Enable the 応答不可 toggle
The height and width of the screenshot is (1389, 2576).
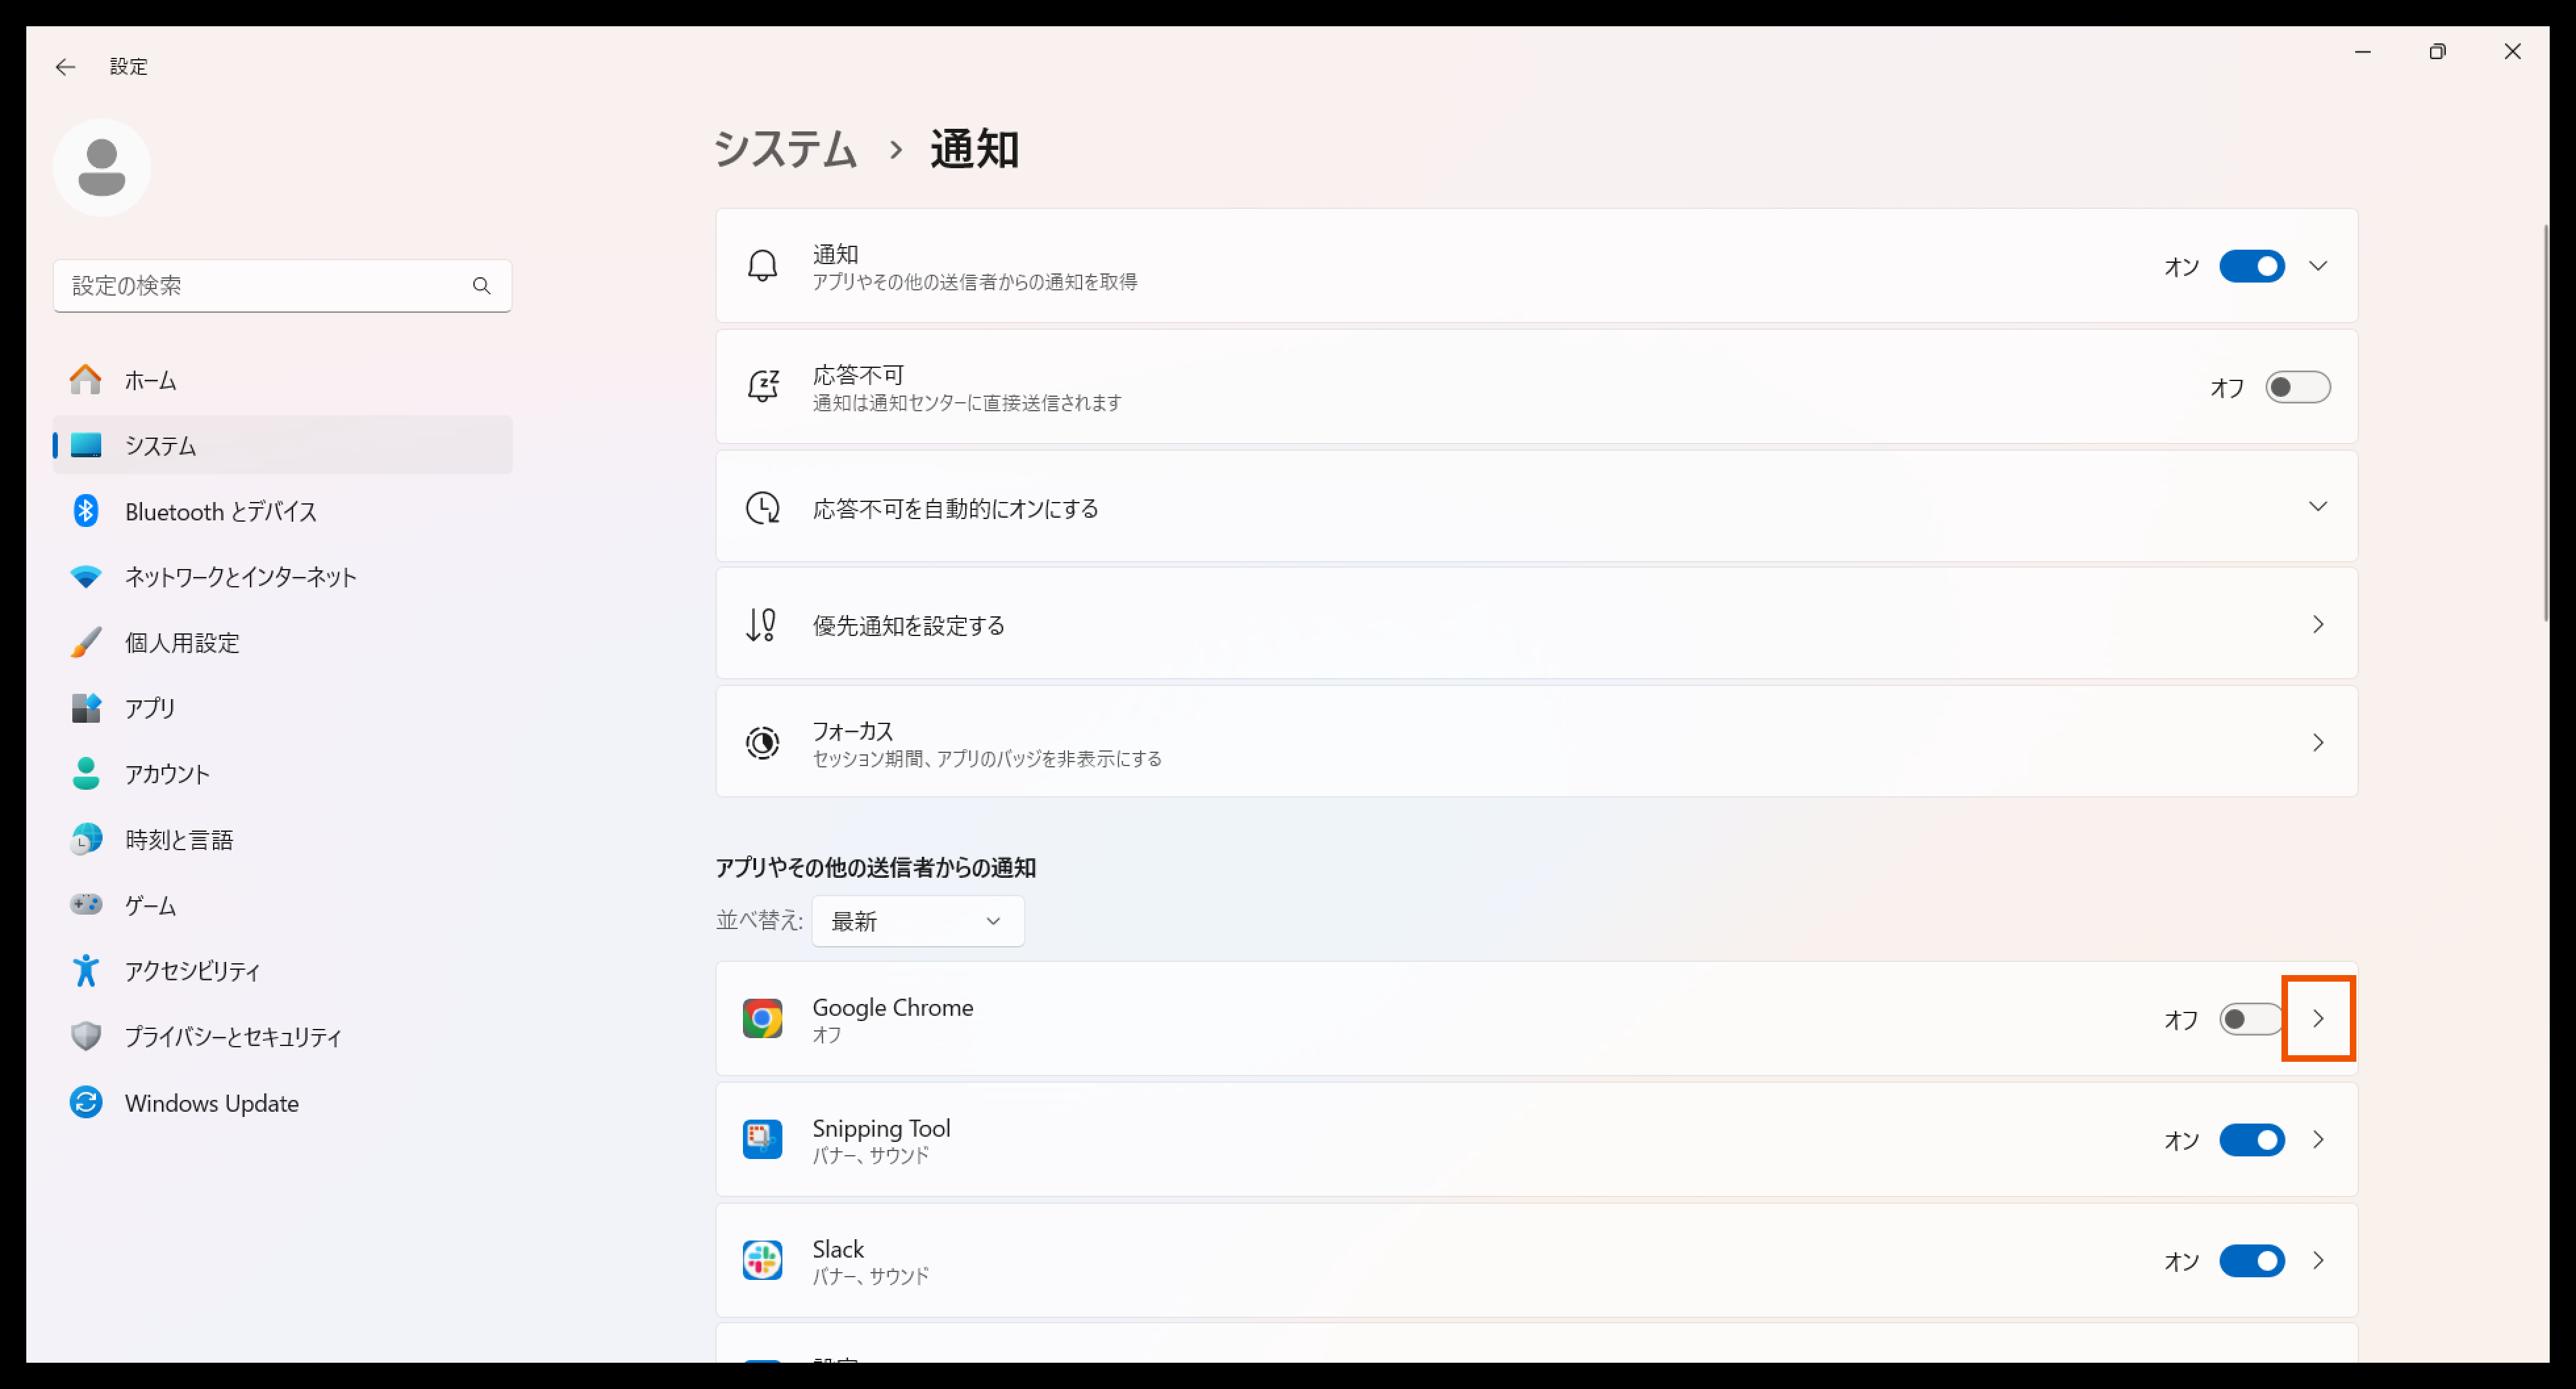[x=2297, y=388]
